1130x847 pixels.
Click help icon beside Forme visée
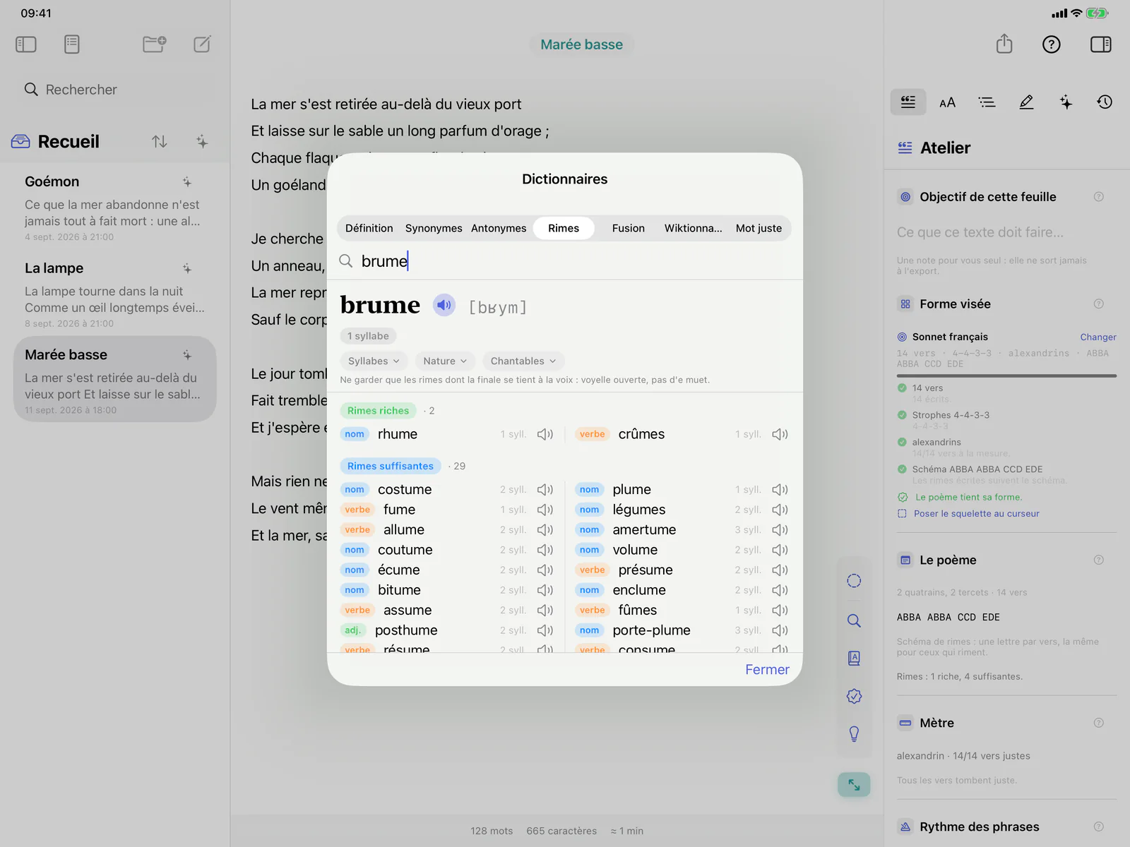[1098, 304]
